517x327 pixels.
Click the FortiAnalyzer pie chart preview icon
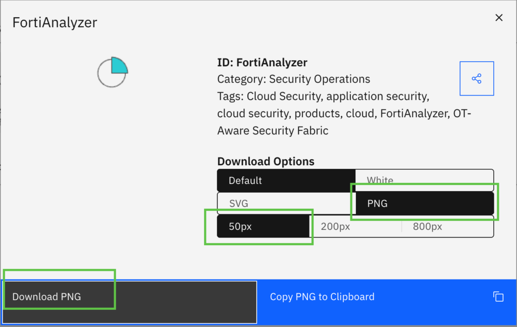click(x=112, y=72)
